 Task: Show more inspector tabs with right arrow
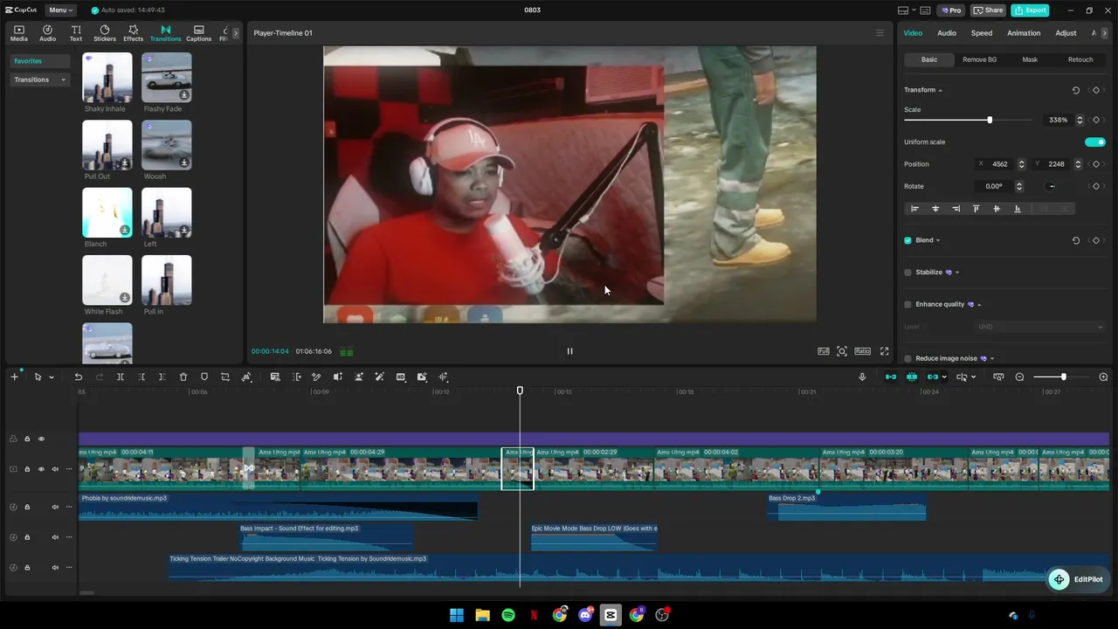point(1105,33)
